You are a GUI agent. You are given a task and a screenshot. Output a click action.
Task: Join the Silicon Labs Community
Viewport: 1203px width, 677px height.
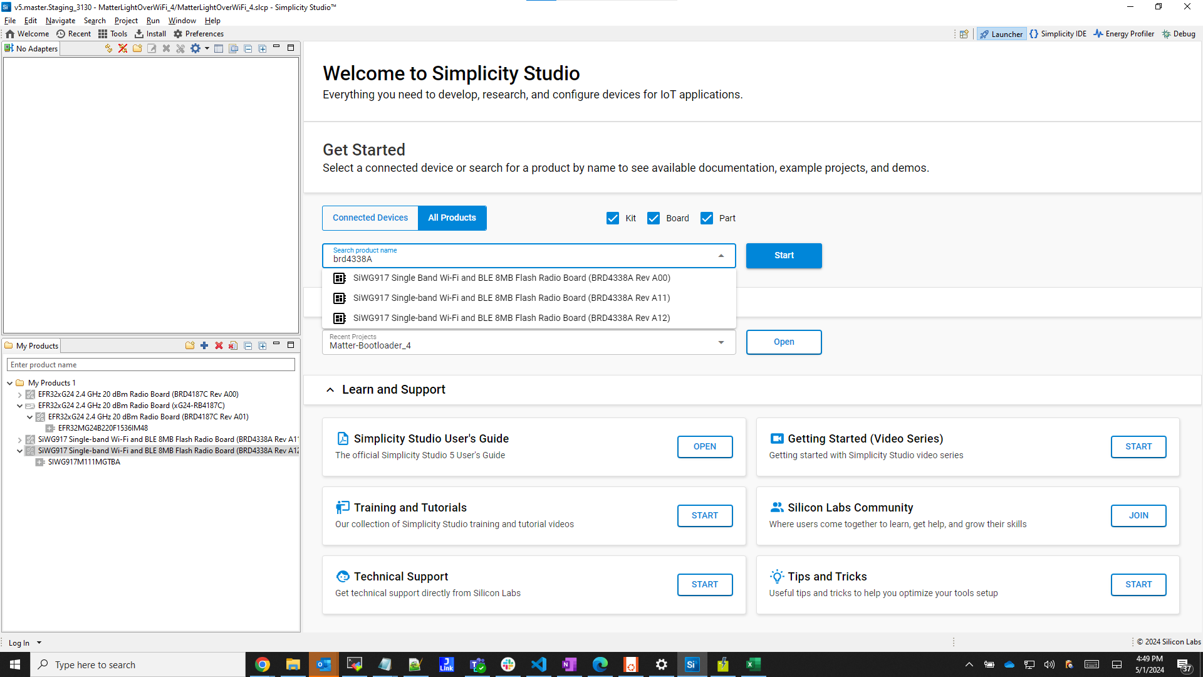coord(1138,516)
